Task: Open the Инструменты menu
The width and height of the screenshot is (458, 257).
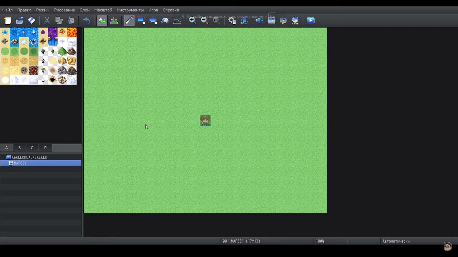Action: [130, 10]
